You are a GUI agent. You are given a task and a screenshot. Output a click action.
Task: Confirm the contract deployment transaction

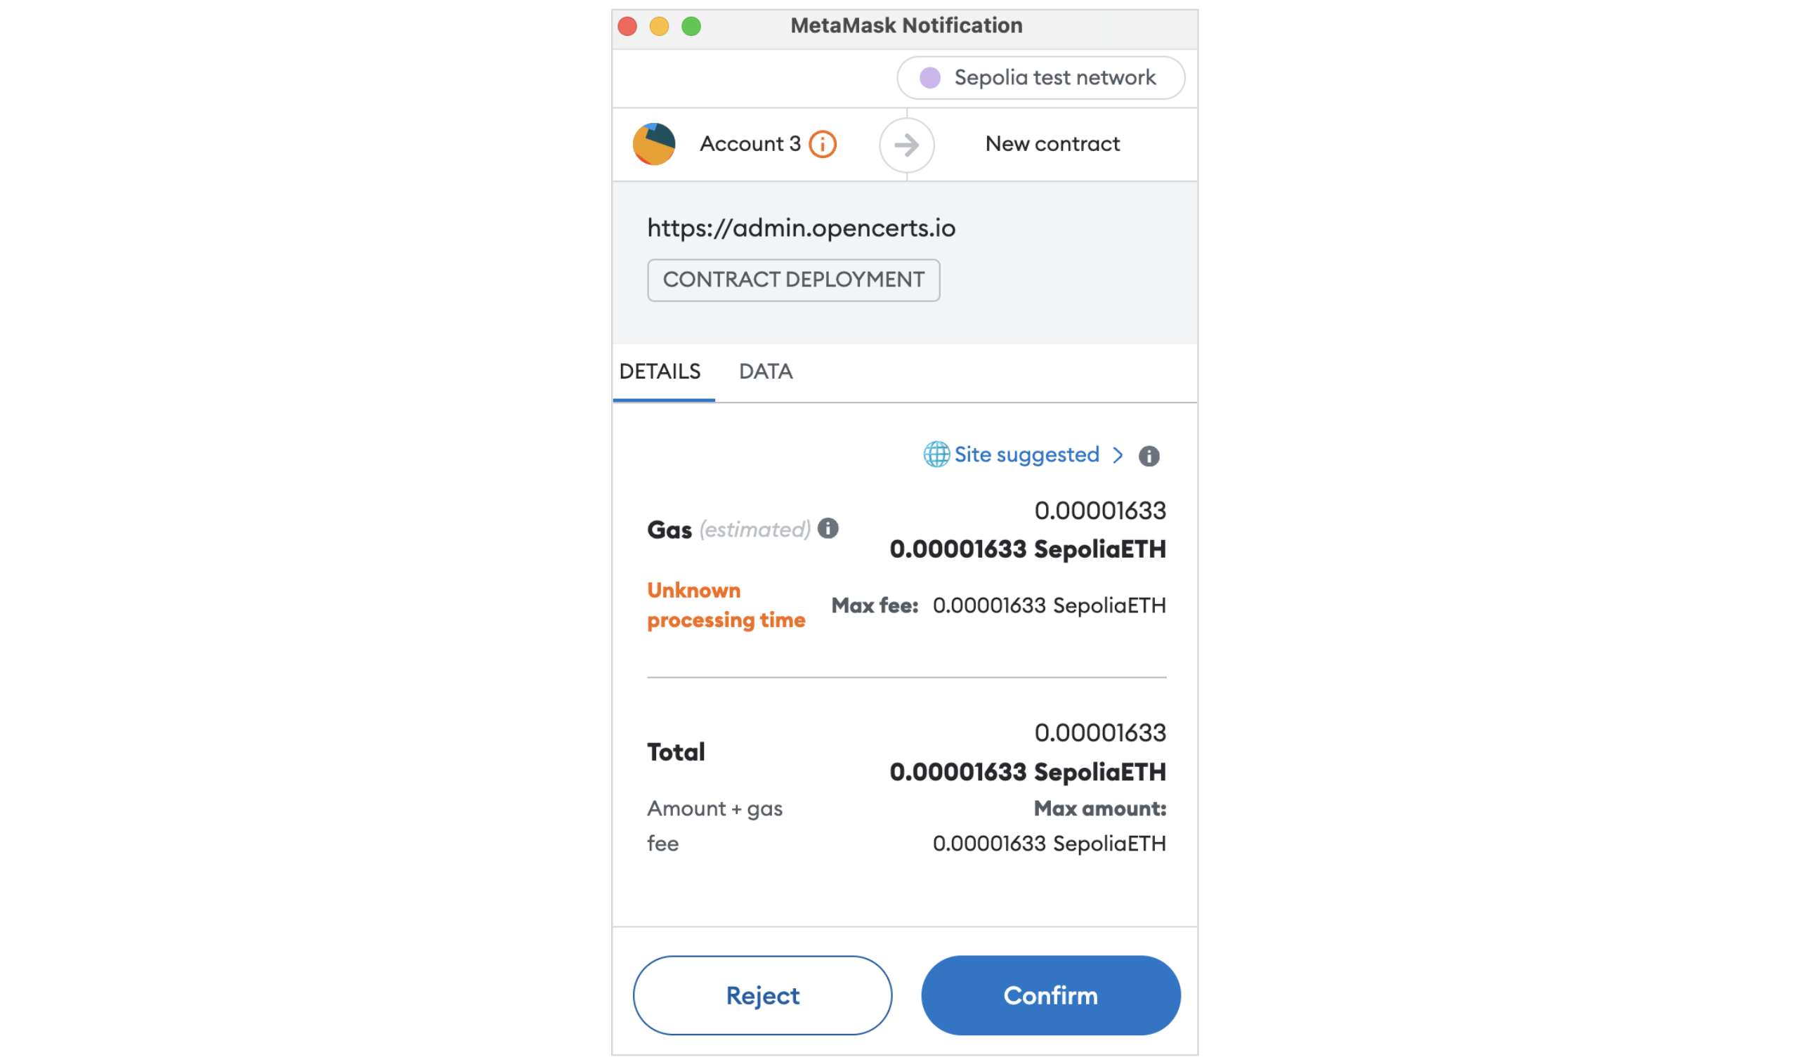[x=1051, y=995]
